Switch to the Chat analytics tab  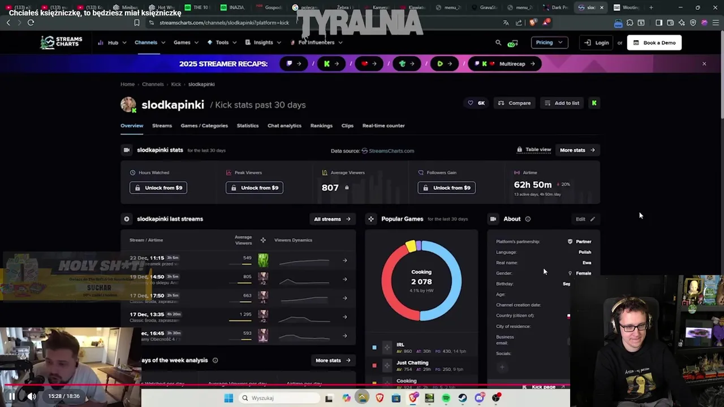(x=285, y=125)
